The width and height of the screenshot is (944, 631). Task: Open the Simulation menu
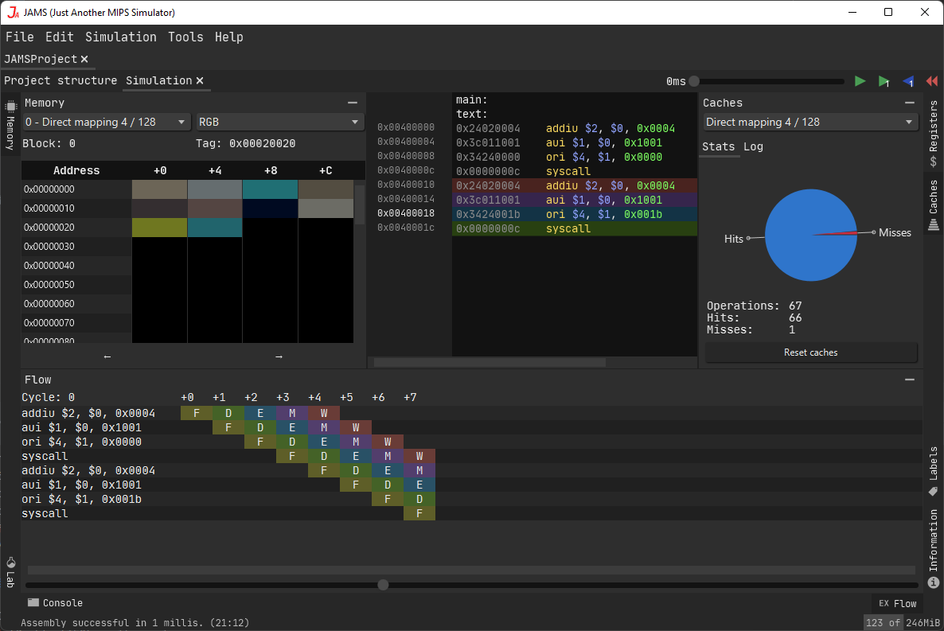[121, 37]
